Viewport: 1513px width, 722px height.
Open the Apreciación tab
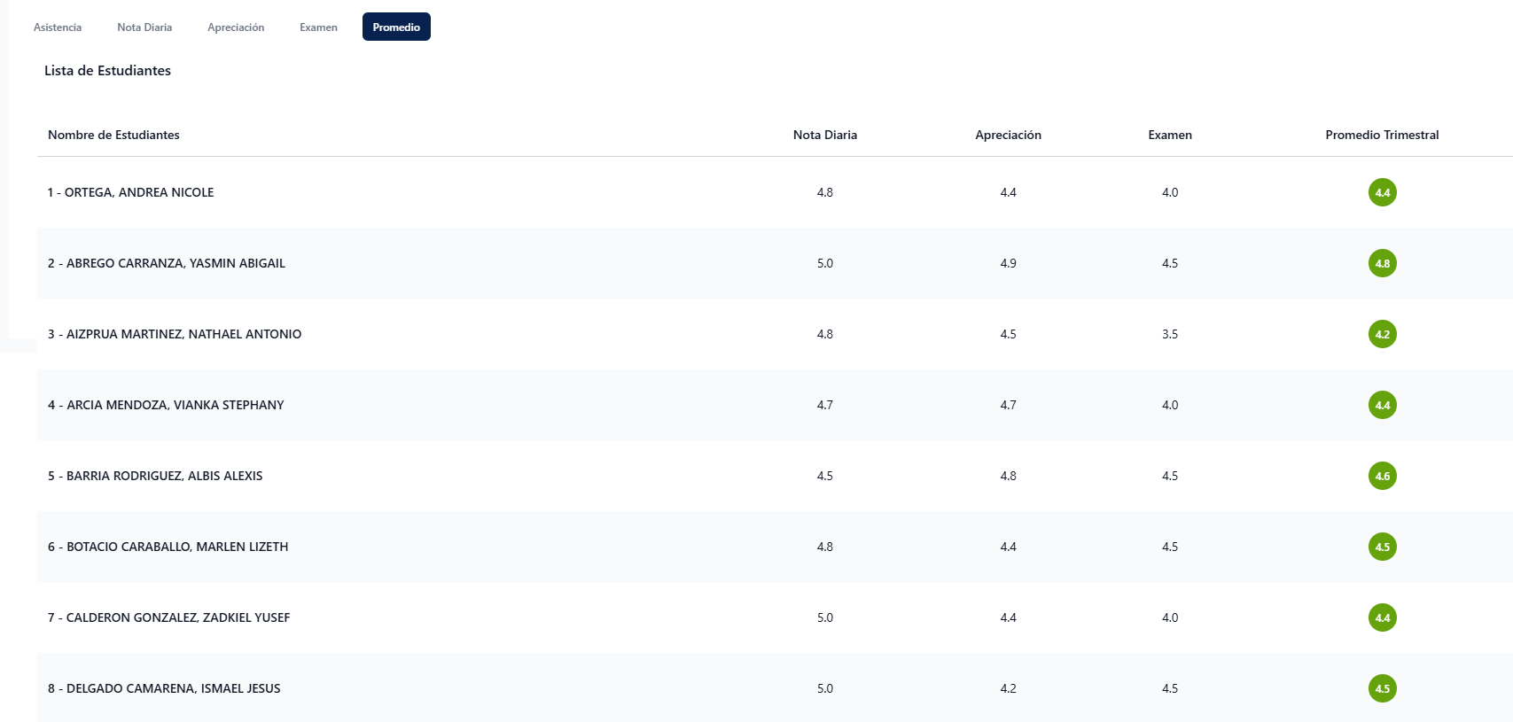(236, 27)
